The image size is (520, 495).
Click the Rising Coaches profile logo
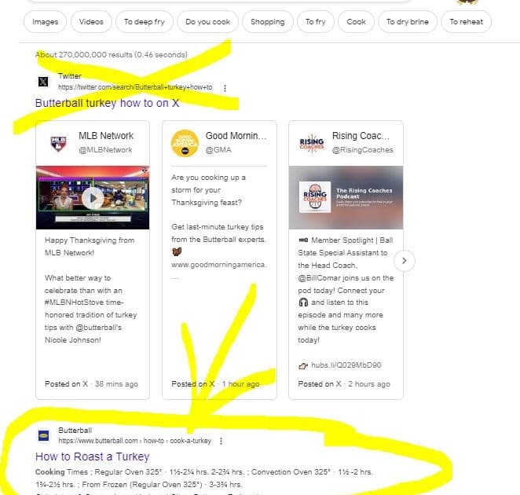[311, 143]
